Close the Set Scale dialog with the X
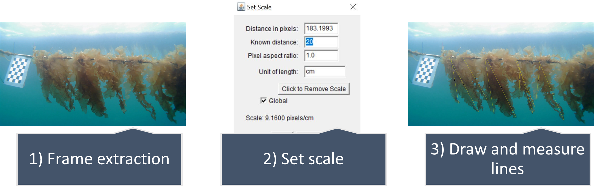The image size is (594, 186). tap(354, 7)
